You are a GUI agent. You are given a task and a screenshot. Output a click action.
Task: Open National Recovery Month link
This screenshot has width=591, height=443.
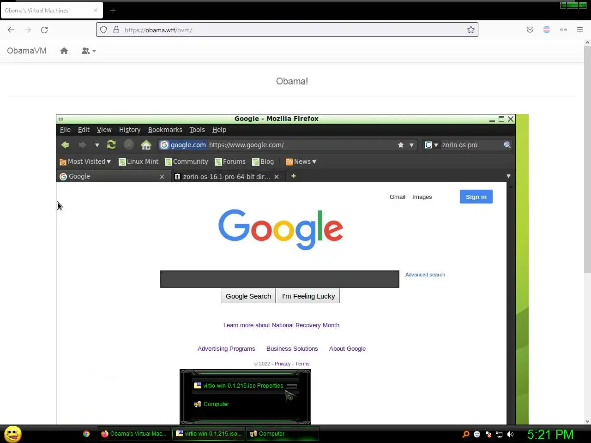pyautogui.click(x=281, y=325)
